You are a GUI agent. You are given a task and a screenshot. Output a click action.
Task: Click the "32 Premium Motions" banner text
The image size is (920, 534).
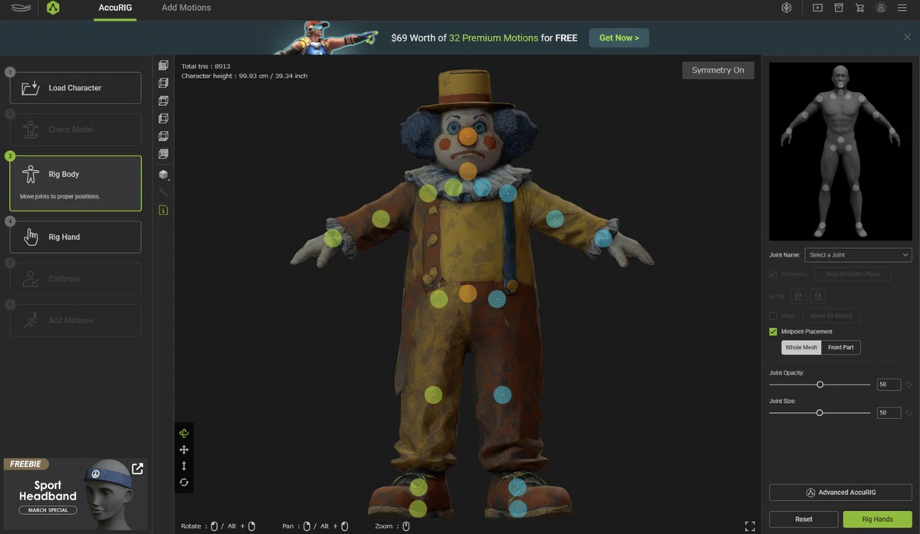coord(494,38)
